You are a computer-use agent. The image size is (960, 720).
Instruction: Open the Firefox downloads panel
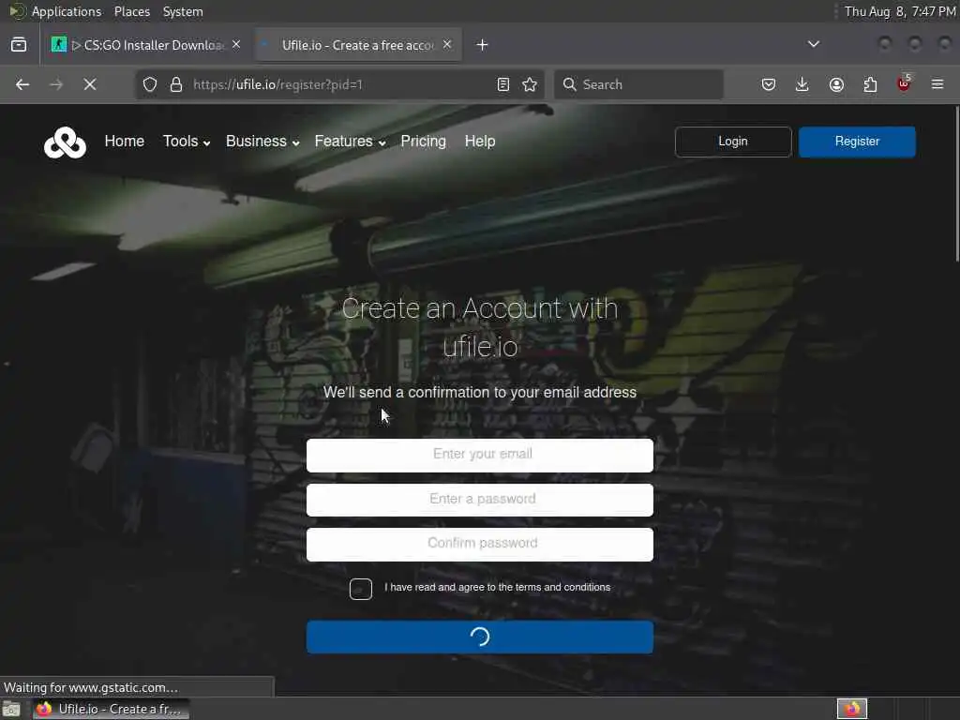pyautogui.click(x=802, y=84)
